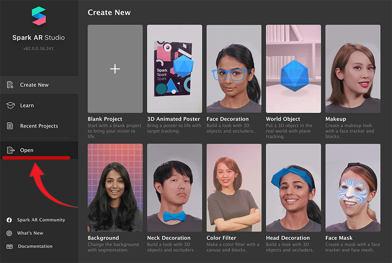The image size is (392, 263).
Task: Click "Put a 3D object" description
Action: [x=289, y=131]
